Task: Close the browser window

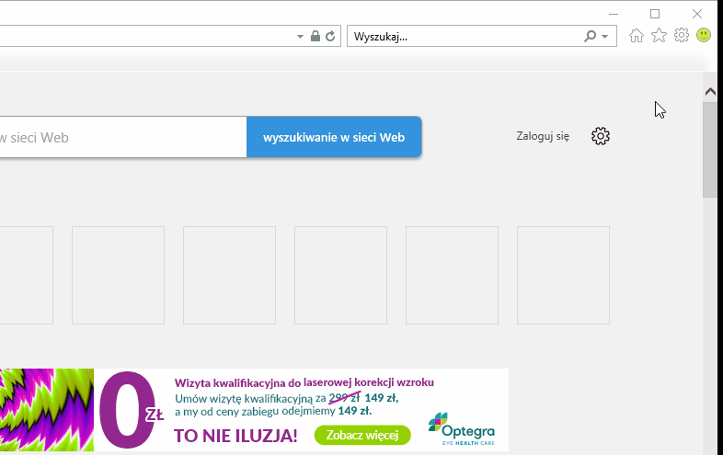Action: pyautogui.click(x=697, y=15)
